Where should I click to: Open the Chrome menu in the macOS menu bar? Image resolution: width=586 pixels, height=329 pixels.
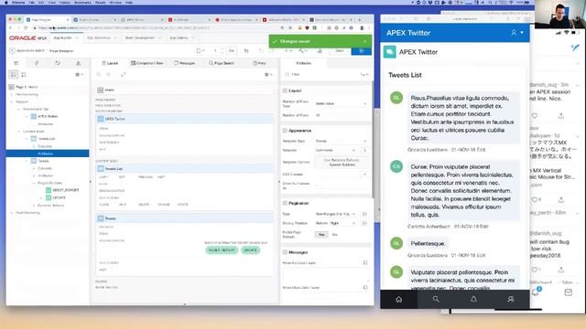pyautogui.click(x=18, y=2)
